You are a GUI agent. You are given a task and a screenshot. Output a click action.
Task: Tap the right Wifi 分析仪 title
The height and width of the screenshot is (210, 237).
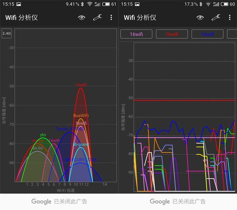[x=140, y=18]
